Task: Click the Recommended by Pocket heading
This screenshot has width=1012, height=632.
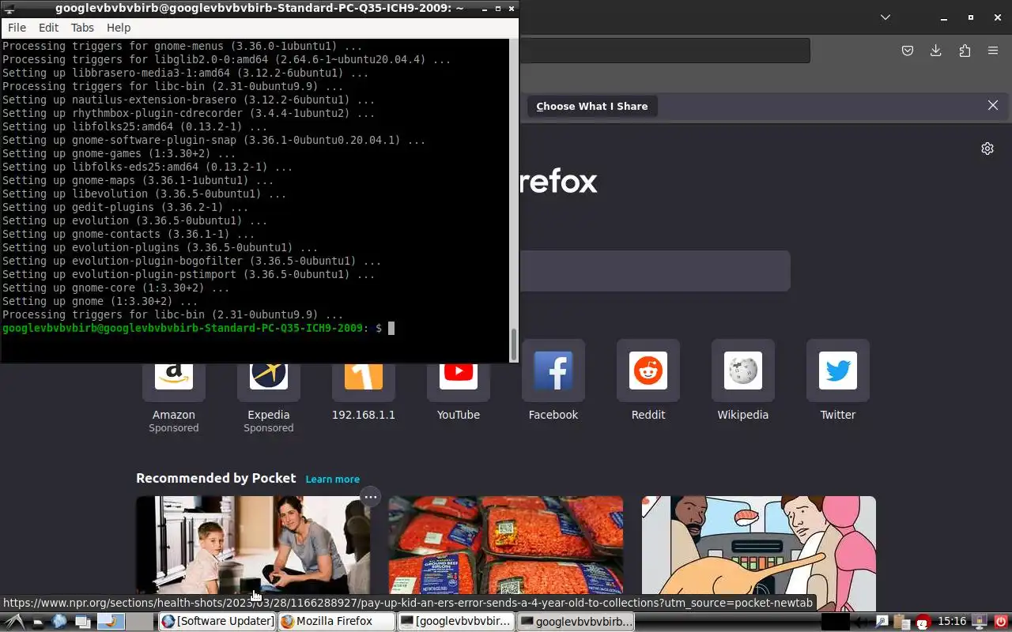Action: [216, 478]
